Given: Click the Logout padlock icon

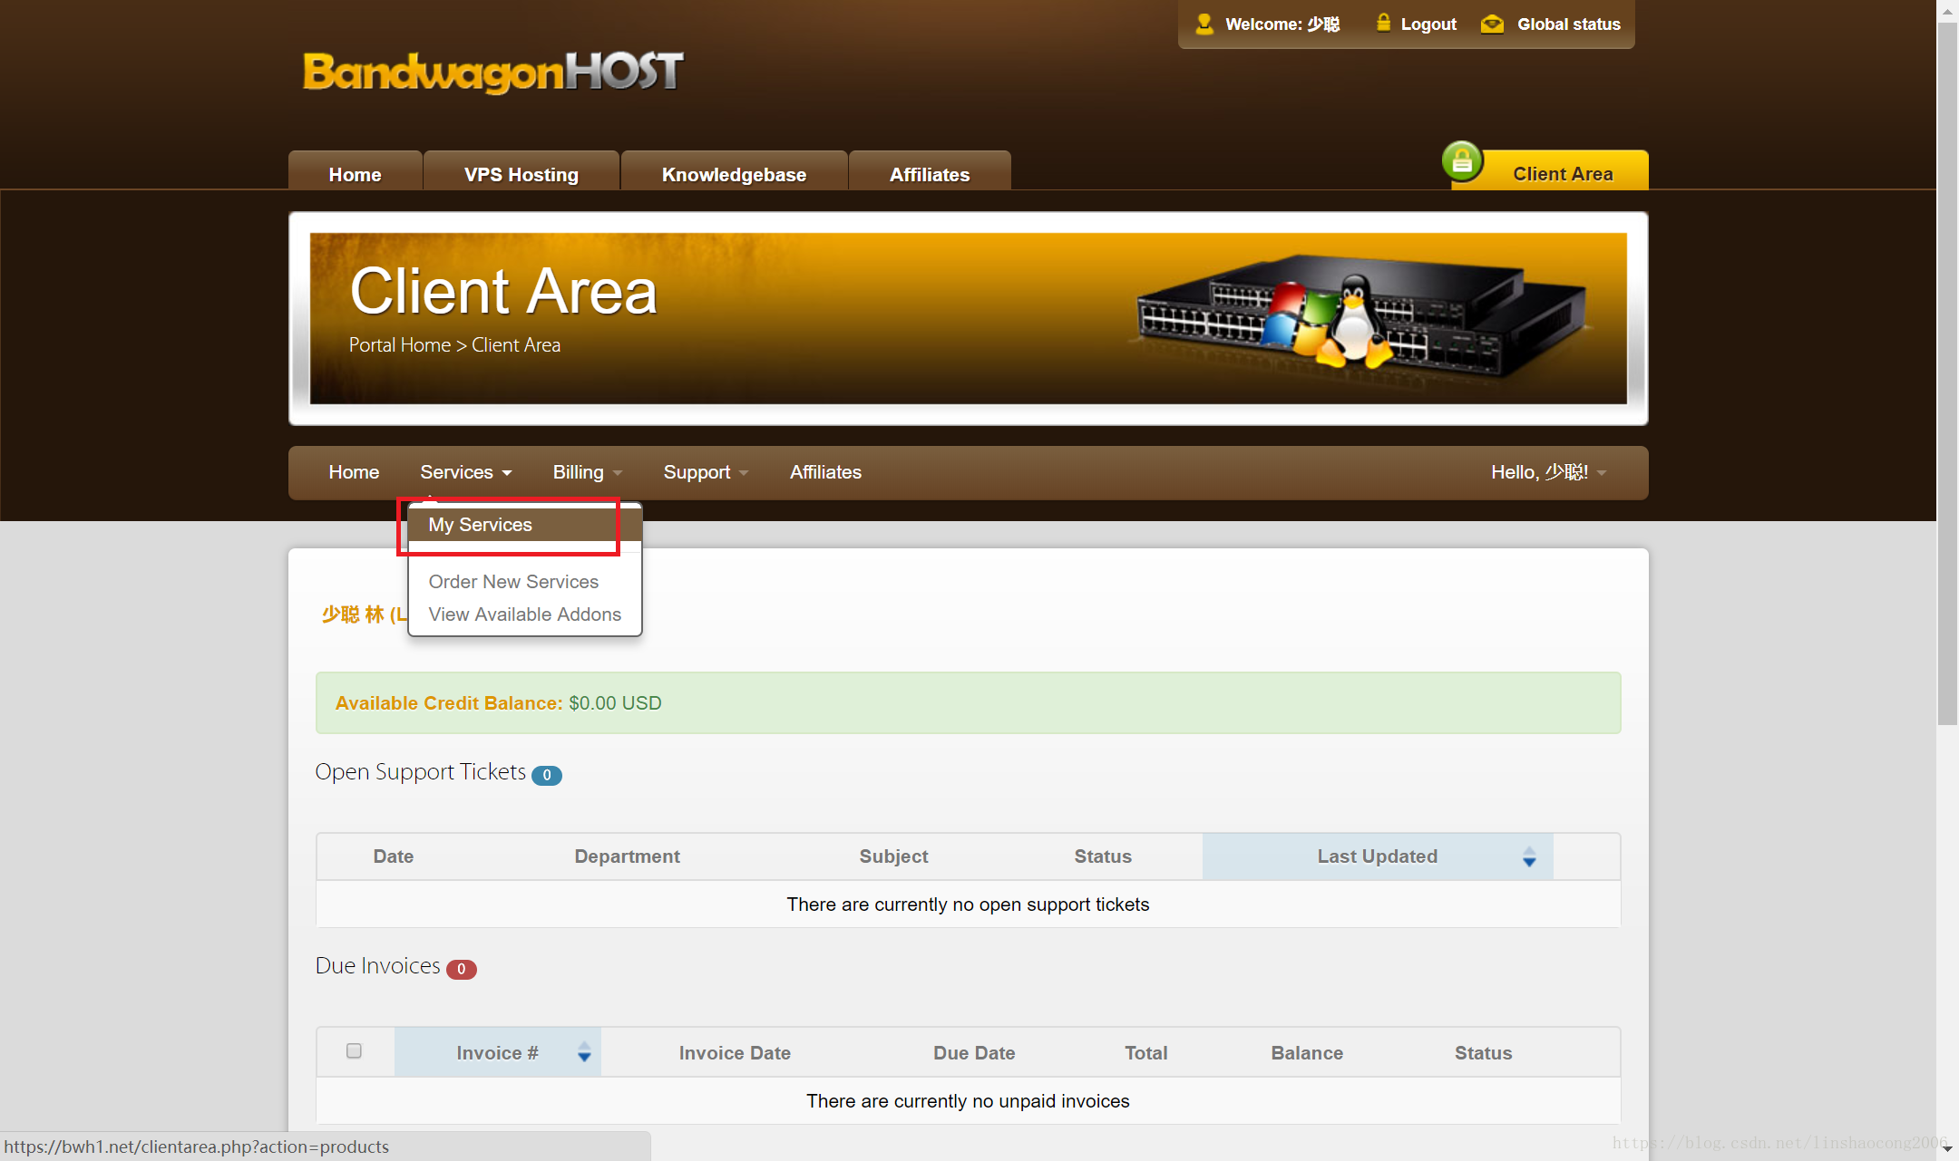Looking at the screenshot, I should pyautogui.click(x=1383, y=23).
